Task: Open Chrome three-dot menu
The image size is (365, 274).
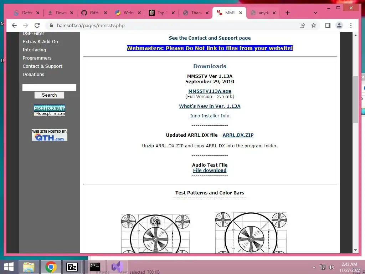Action: [x=351, y=25]
